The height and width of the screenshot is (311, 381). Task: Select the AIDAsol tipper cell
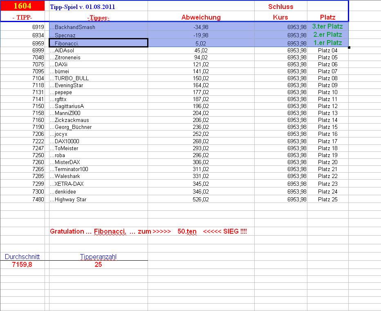[99, 50]
